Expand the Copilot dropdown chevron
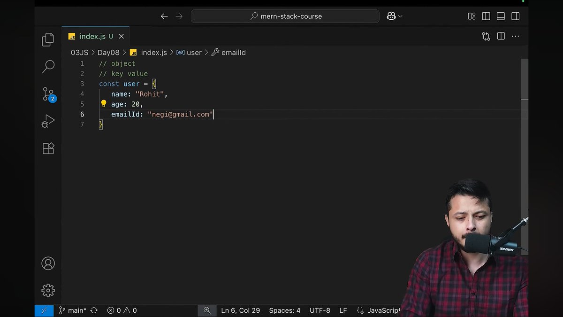This screenshot has width=563, height=317. tap(400, 16)
